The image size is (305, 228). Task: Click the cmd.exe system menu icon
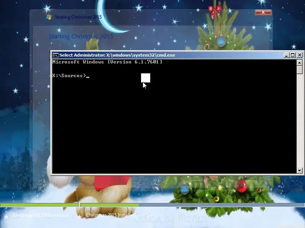click(55, 55)
